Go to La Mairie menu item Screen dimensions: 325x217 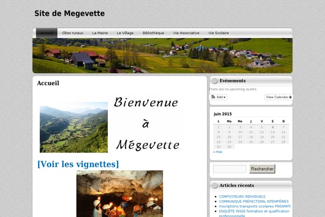(x=100, y=33)
